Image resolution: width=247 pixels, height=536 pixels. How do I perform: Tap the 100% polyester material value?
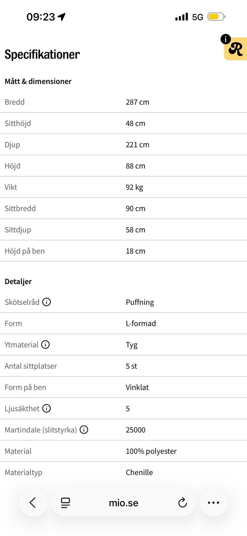click(x=151, y=451)
